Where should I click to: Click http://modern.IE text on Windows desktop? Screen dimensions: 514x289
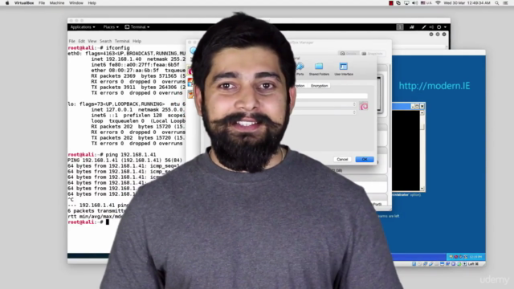tap(434, 86)
